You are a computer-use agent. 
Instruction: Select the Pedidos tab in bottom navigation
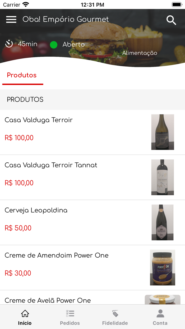click(x=70, y=323)
